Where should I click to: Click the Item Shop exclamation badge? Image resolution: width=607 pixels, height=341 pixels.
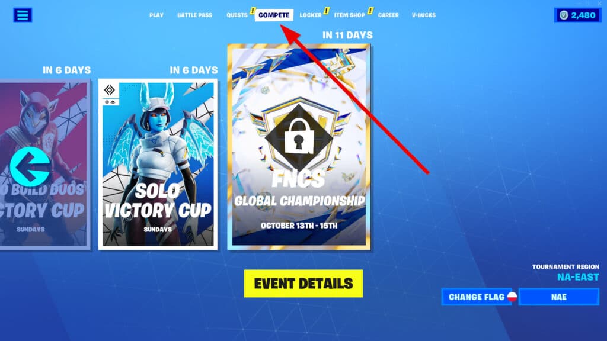click(370, 11)
